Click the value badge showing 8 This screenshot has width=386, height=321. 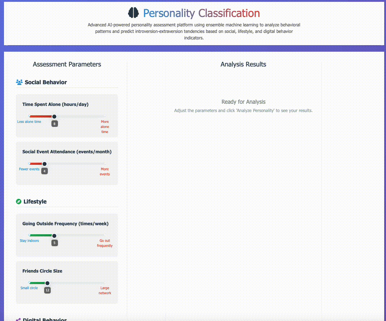coord(54,124)
